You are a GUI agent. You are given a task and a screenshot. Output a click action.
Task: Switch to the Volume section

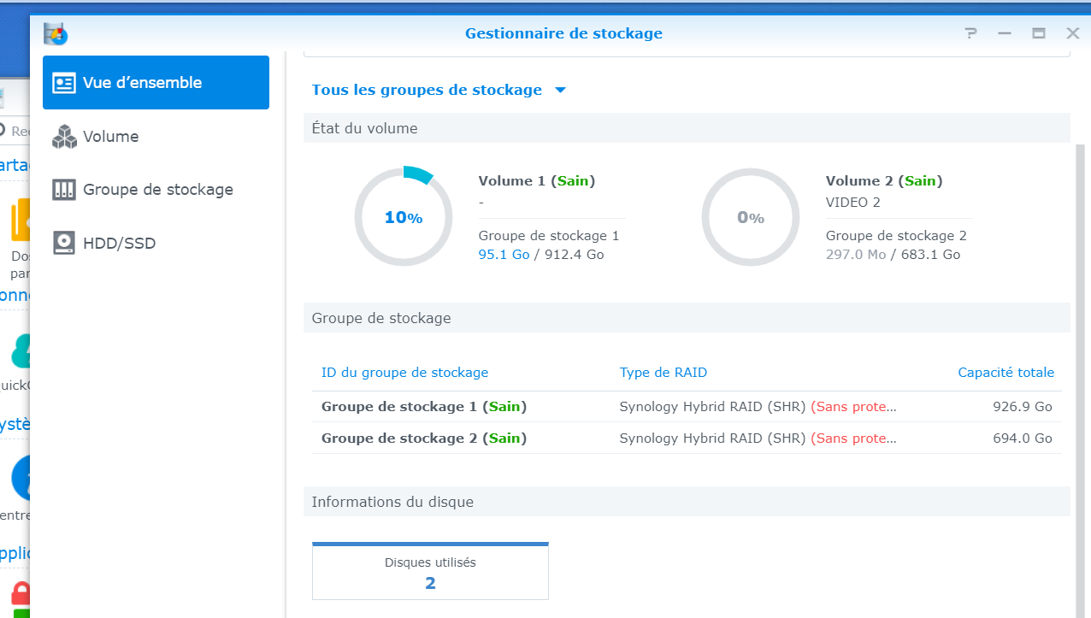pos(156,137)
